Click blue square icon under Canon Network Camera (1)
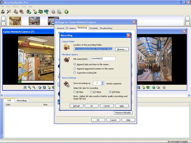 [44, 88]
